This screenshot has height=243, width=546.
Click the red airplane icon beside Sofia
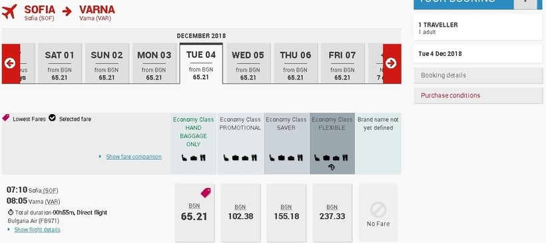9,12
